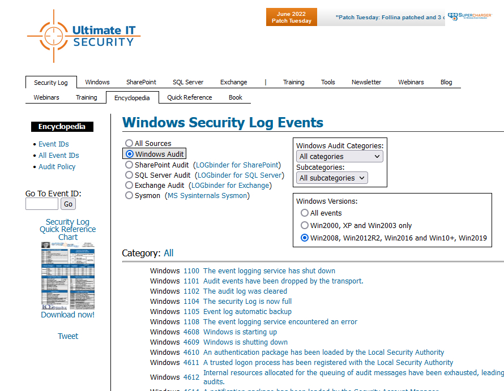The width and height of the screenshot is (504, 391).
Task: Choose Win2008, Win2012R2, Win2016 and Win10+ option
Action: pos(305,238)
